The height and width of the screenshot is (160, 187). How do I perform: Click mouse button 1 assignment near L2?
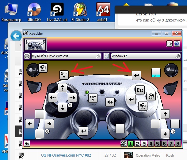tap(43, 68)
